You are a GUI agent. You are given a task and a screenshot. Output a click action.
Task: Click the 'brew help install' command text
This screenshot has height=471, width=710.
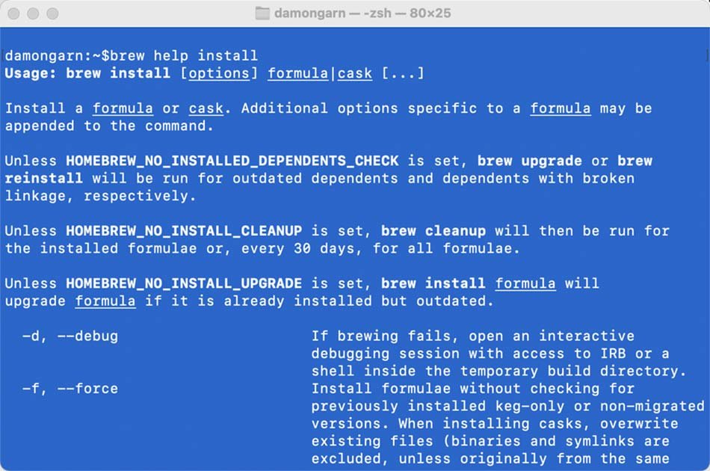point(183,56)
